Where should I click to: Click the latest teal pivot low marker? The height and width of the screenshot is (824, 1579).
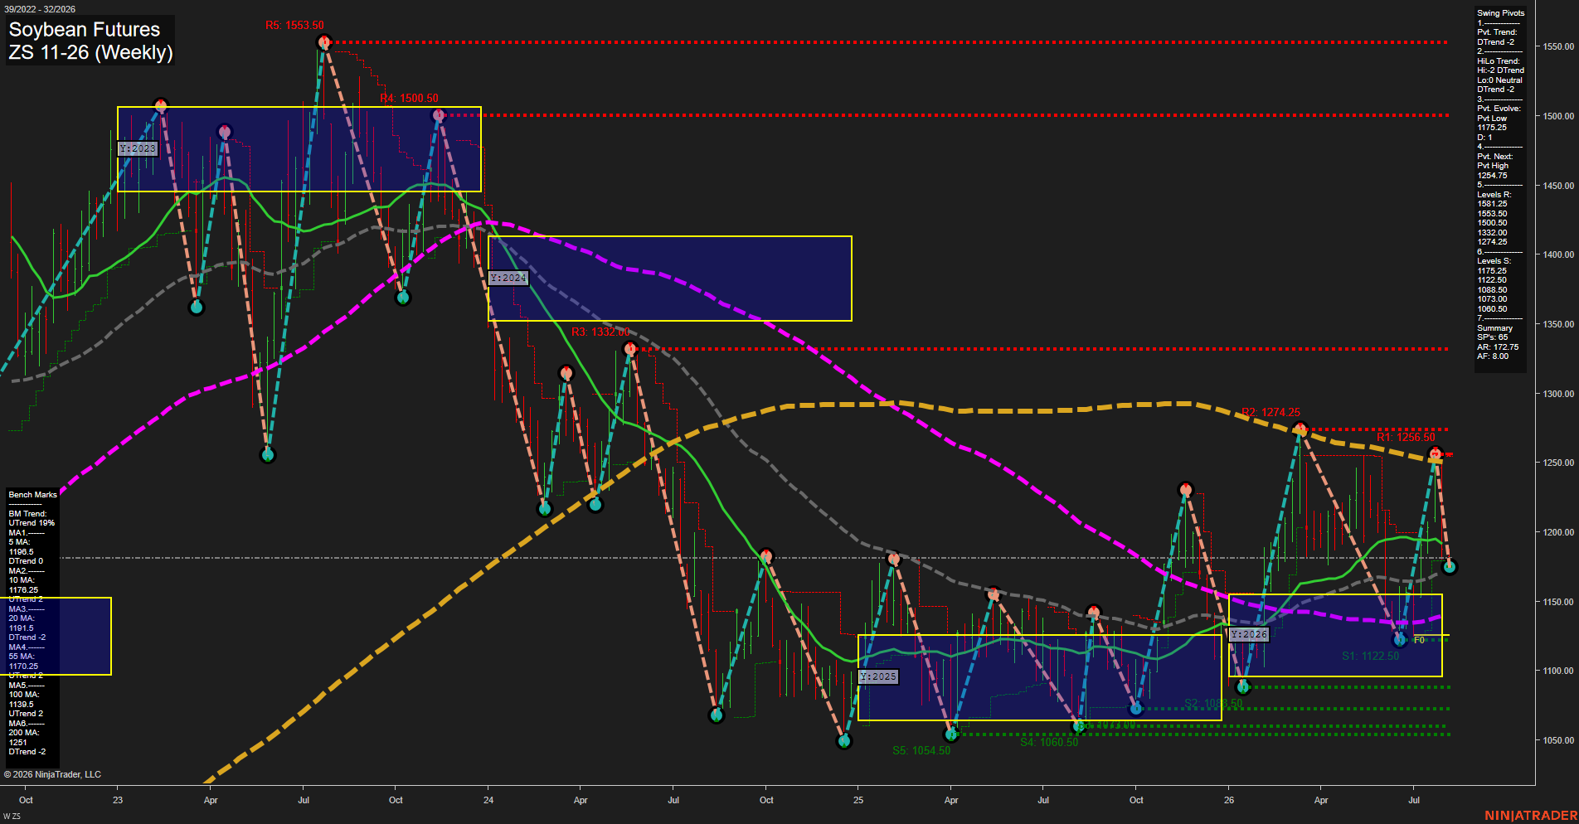[x=1449, y=567]
